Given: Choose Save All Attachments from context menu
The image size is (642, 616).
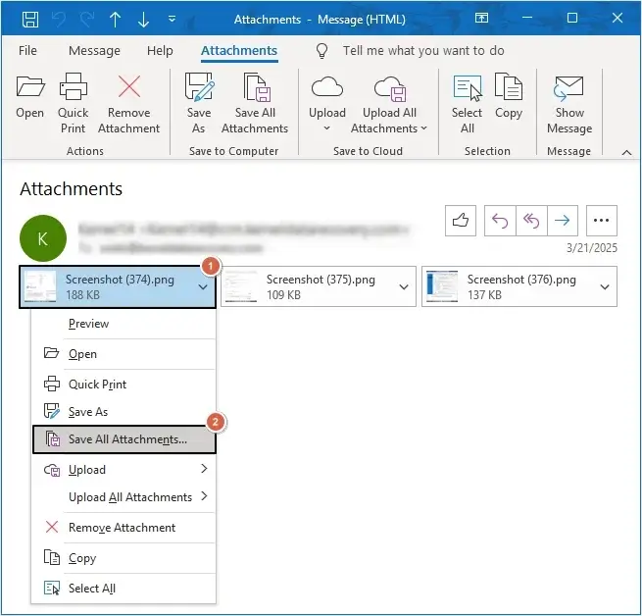Looking at the screenshot, I should [x=127, y=439].
